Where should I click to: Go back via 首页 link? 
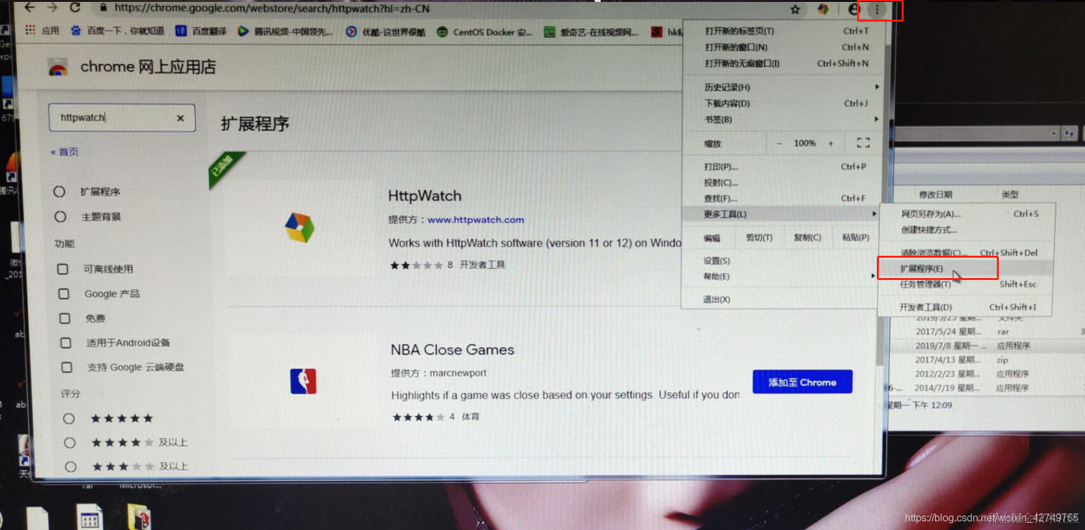point(64,152)
